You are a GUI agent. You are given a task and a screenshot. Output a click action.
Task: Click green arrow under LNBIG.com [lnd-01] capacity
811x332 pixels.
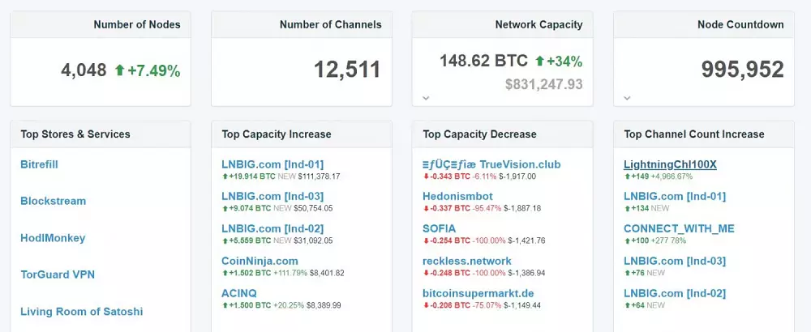225,176
